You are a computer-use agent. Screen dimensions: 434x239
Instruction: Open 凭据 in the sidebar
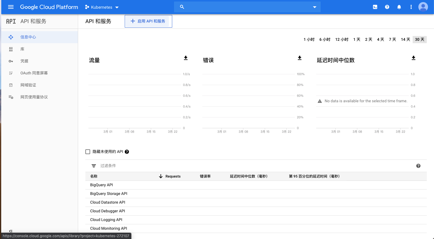[x=39, y=61]
